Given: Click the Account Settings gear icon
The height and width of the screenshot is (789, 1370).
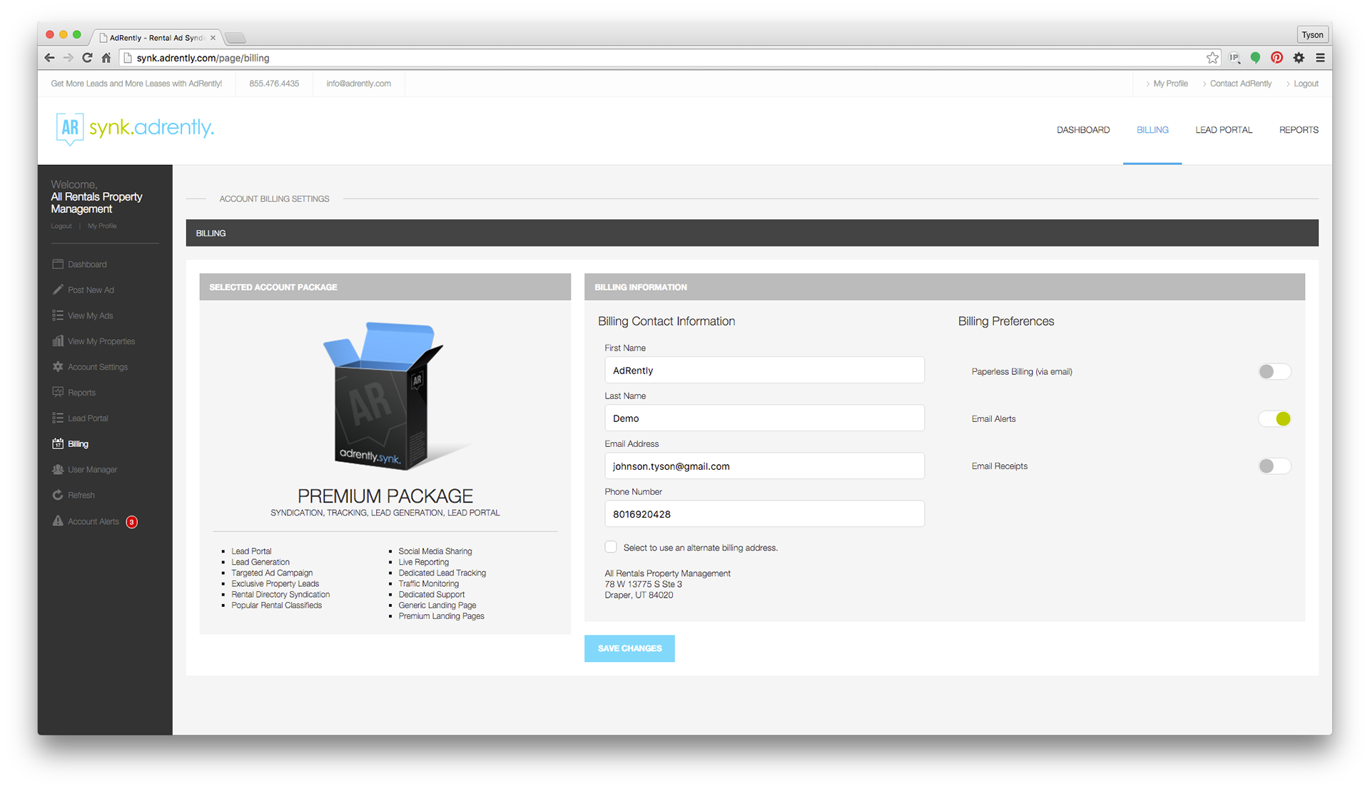Looking at the screenshot, I should pyautogui.click(x=58, y=367).
